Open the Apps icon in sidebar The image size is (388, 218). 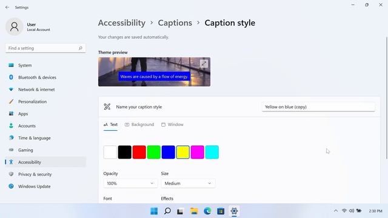click(11, 114)
